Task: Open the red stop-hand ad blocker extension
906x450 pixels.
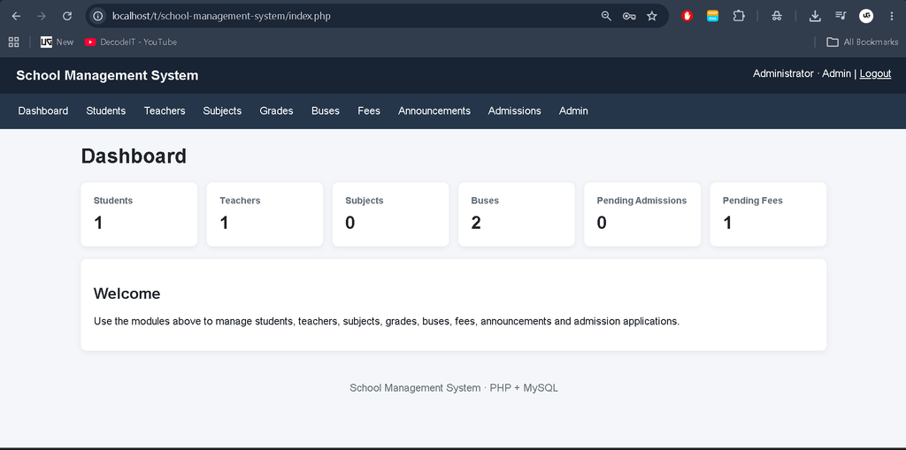Action: pyautogui.click(x=687, y=16)
